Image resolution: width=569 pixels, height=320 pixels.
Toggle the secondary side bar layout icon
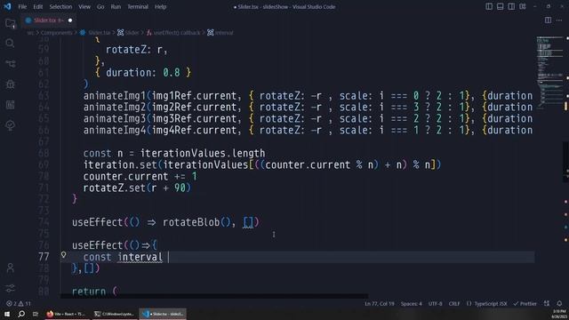(x=511, y=6)
